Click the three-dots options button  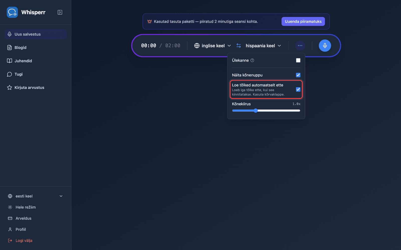[x=300, y=45]
